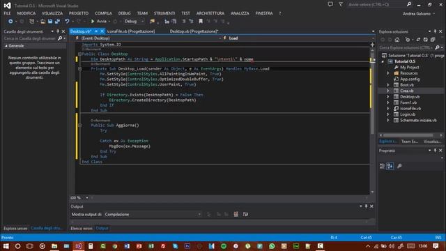
Task: Click the clear all icon in Output panel
Action: pos(236,214)
